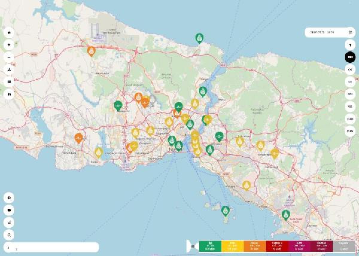The height and width of the screenshot is (256, 359).
Task: Zoom out using the minus button
Action: click(9, 57)
